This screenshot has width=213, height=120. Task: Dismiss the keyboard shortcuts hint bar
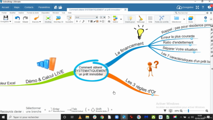(x=111, y=110)
